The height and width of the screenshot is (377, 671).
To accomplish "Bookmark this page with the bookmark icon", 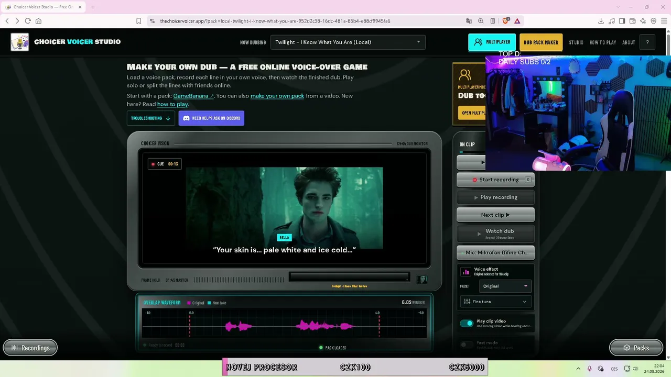I will 138,21.
